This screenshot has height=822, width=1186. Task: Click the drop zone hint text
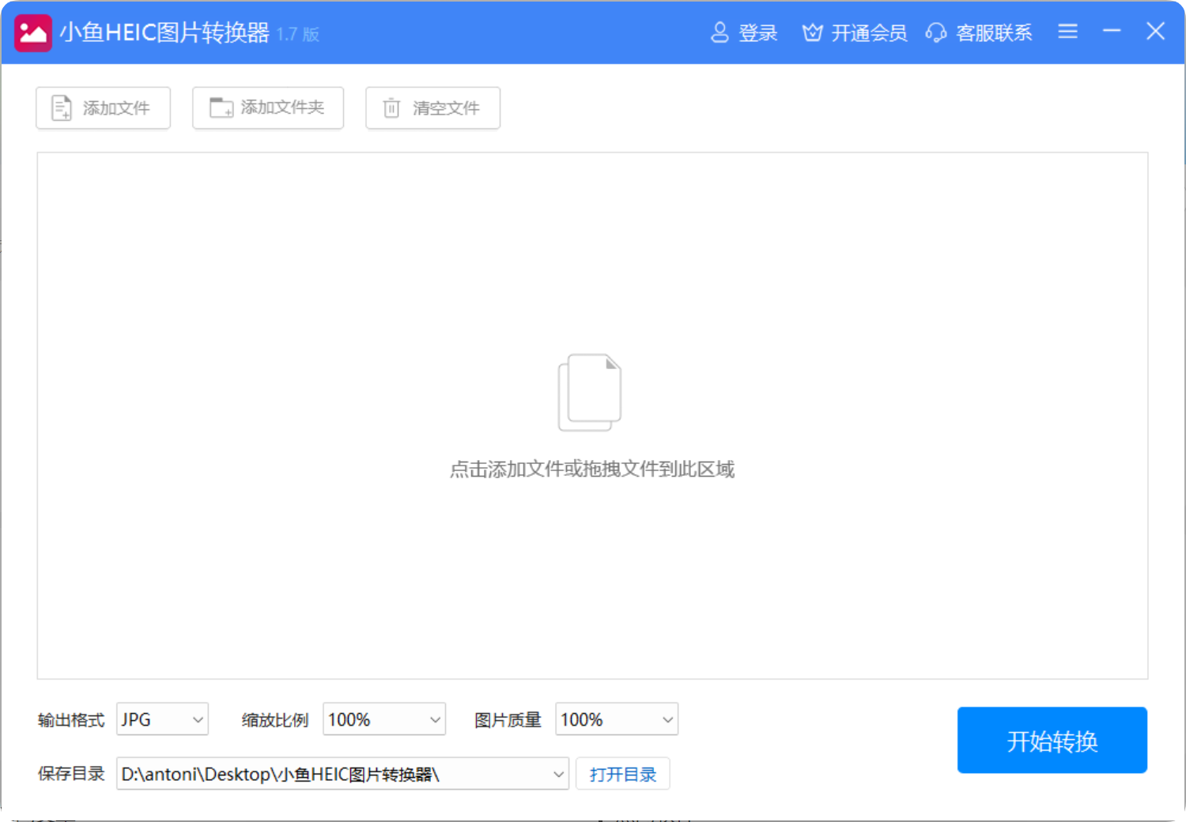pyautogui.click(x=592, y=469)
